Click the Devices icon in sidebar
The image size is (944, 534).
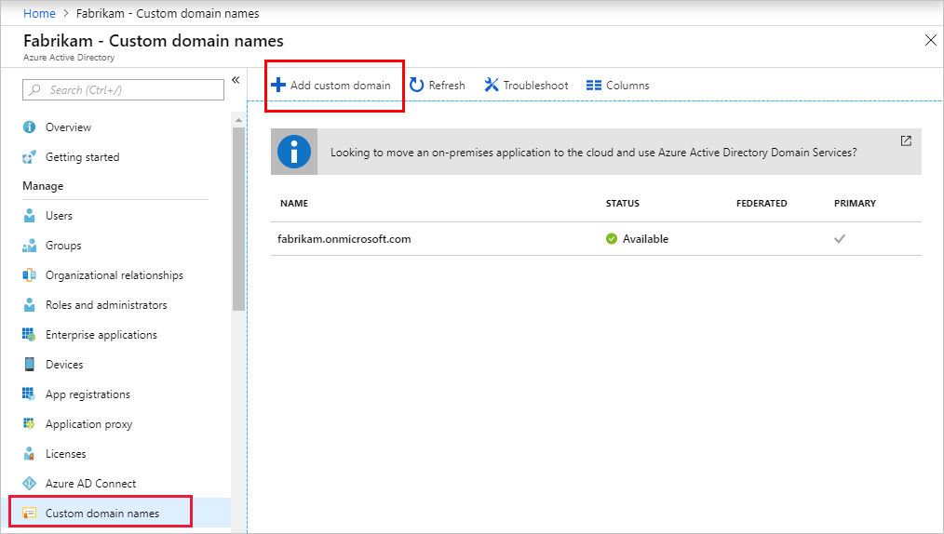tap(29, 365)
